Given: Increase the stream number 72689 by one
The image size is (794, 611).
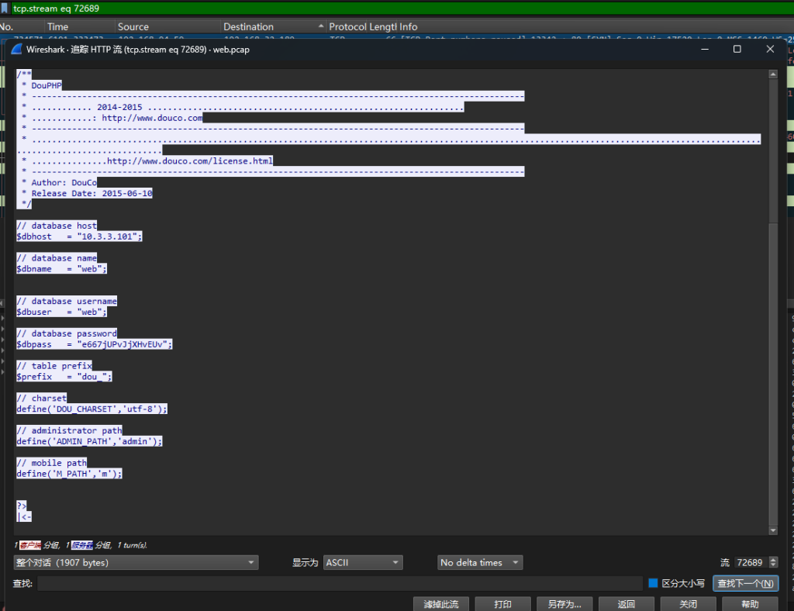Looking at the screenshot, I should point(773,559).
